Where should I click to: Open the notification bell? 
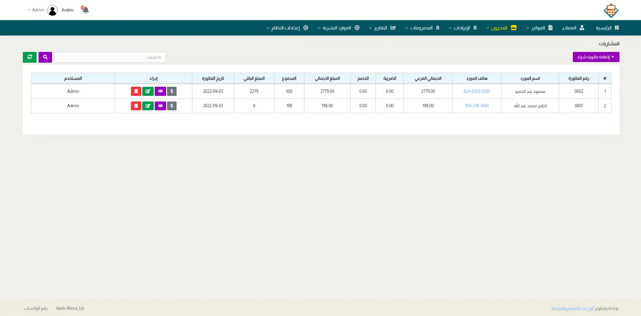pos(85,10)
